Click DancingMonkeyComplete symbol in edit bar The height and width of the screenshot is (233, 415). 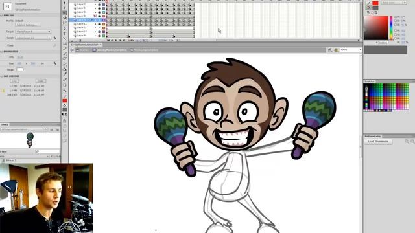(110, 50)
